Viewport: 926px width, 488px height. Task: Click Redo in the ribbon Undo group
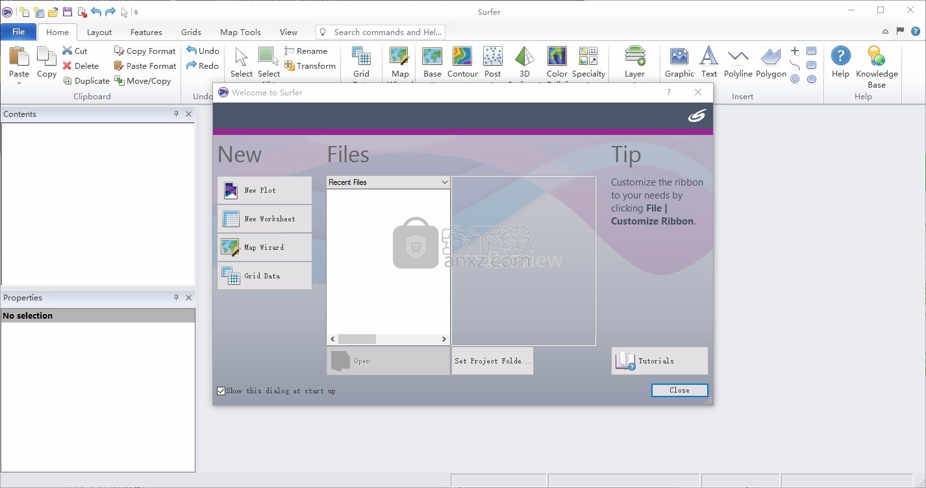(x=203, y=66)
